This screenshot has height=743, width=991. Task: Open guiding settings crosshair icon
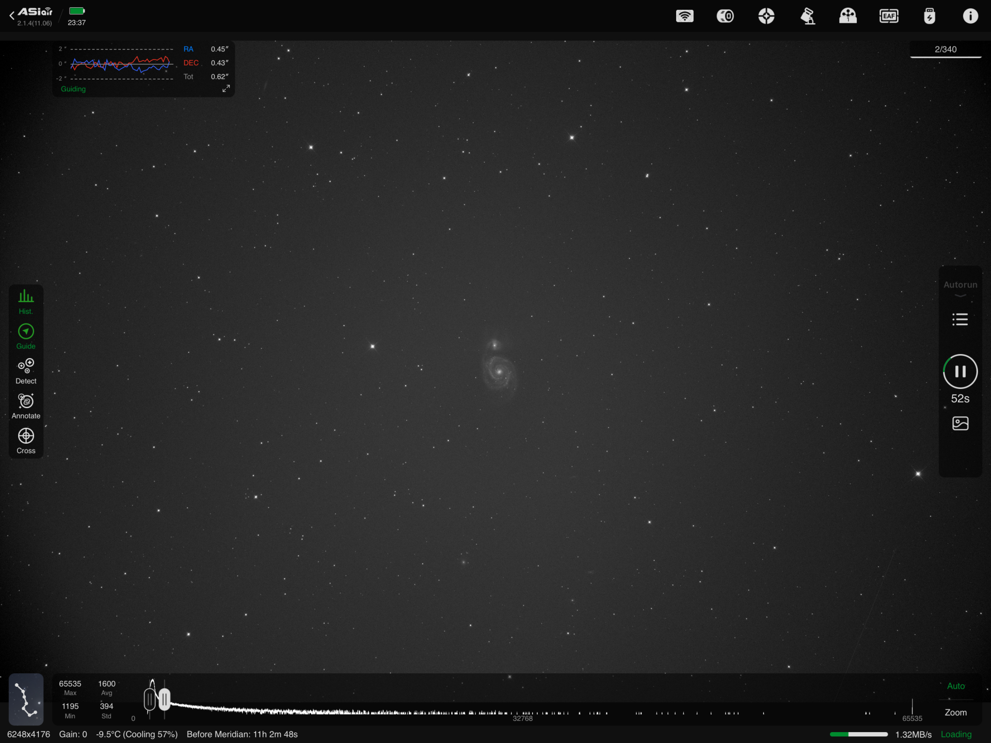click(x=766, y=16)
